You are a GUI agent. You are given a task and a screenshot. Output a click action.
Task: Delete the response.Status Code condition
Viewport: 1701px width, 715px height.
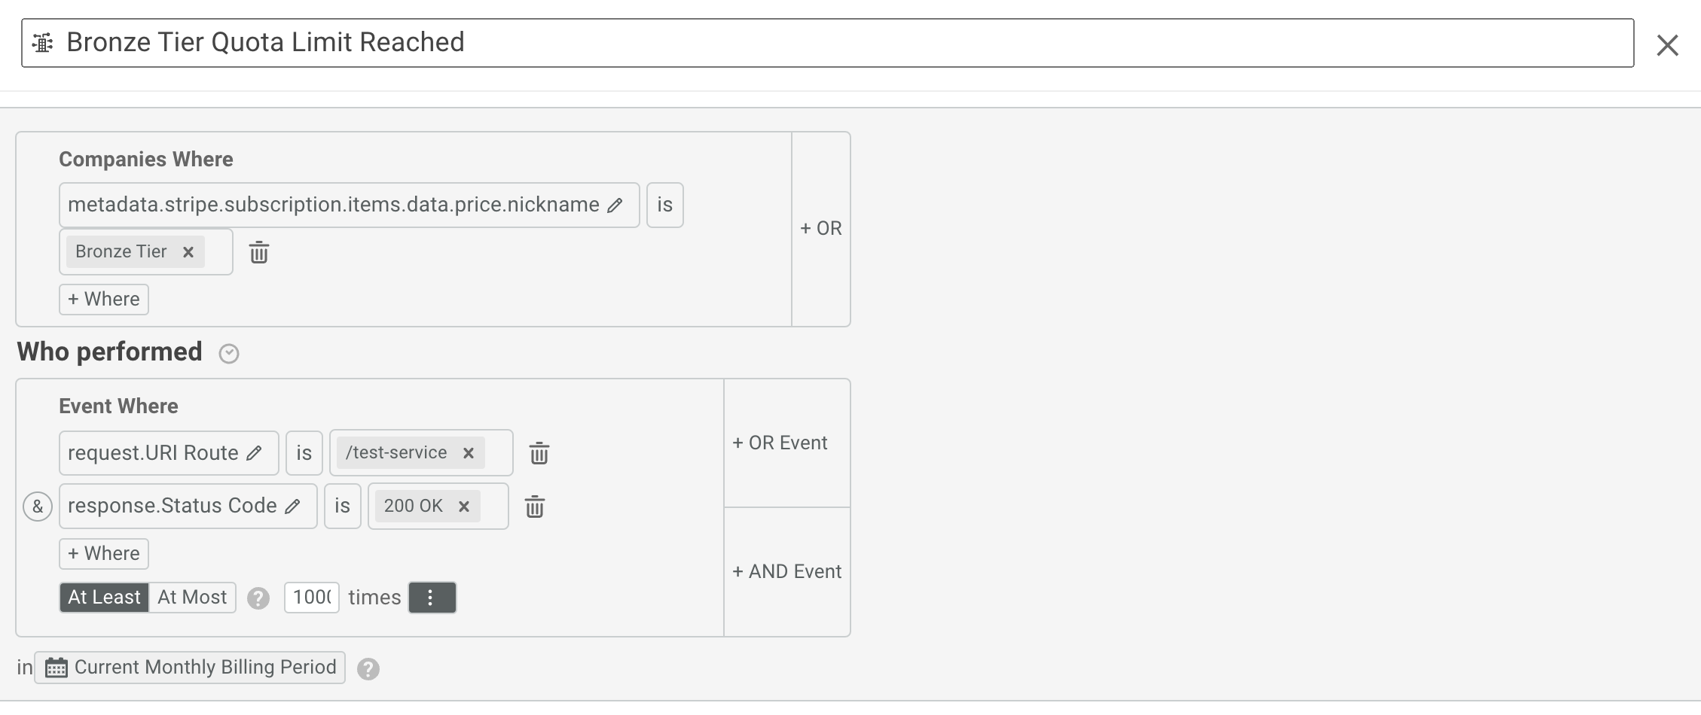click(x=534, y=507)
